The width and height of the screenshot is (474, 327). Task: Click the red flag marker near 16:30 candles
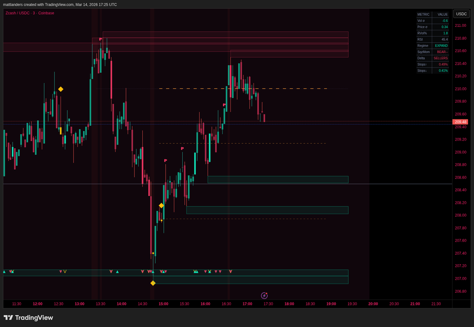pyautogui.click(x=224, y=105)
